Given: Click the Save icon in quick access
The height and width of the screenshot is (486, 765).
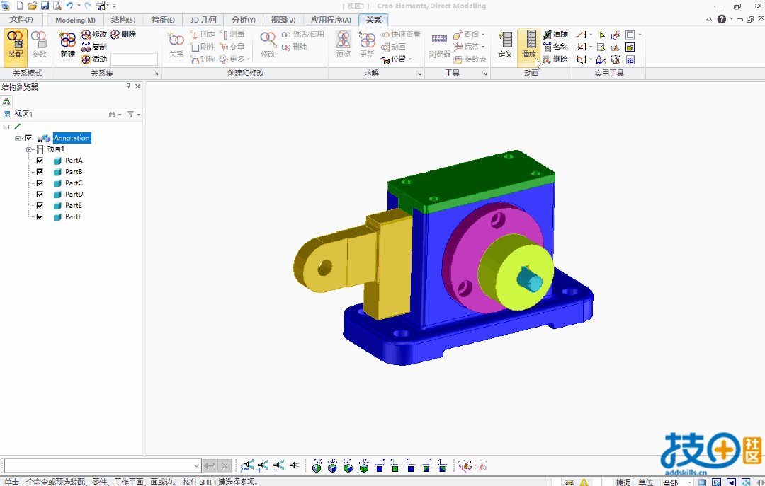Looking at the screenshot, I should click(45, 6).
